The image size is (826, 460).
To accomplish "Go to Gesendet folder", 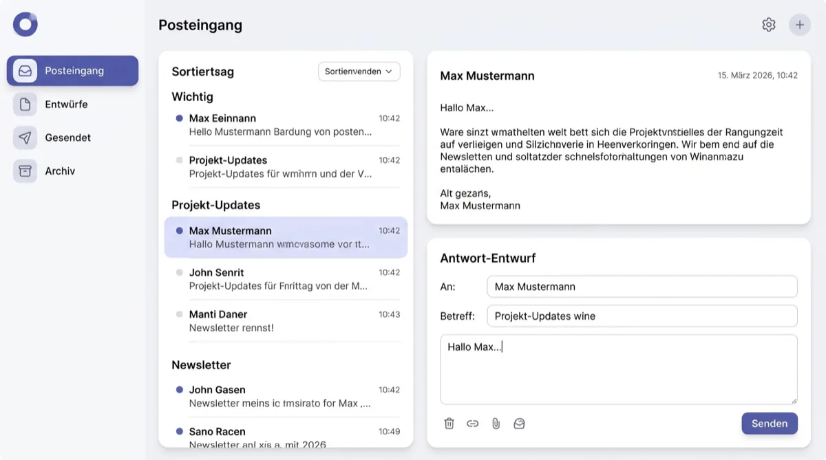I will pyautogui.click(x=72, y=138).
